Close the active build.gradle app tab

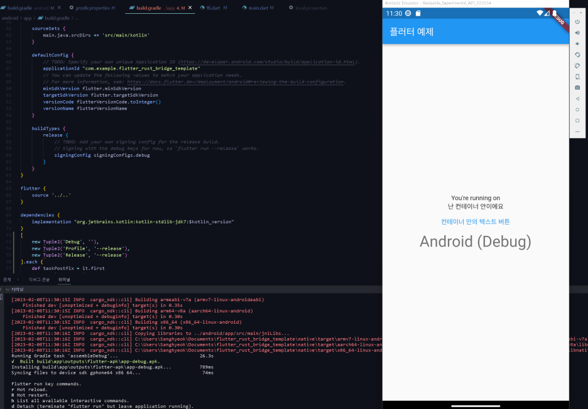[190, 8]
